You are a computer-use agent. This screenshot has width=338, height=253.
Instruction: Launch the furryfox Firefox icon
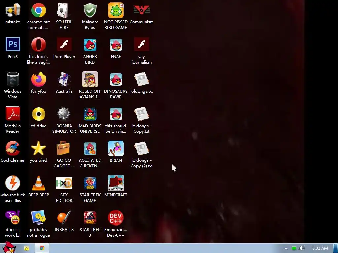(38, 79)
